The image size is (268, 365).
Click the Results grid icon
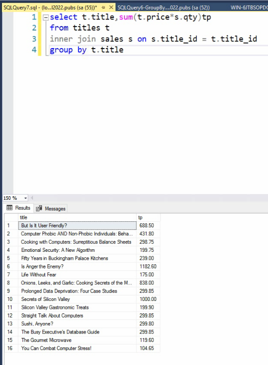[x=9, y=208]
